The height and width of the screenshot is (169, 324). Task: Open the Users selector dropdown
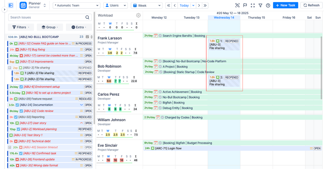point(116,5)
